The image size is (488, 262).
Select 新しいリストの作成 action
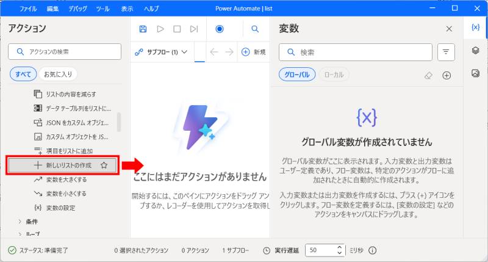click(x=63, y=166)
